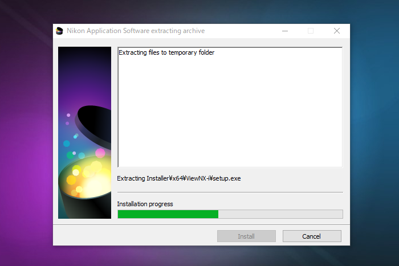Click the green installation progress bar
Viewport: 399px width, 266px height.
tap(230, 214)
